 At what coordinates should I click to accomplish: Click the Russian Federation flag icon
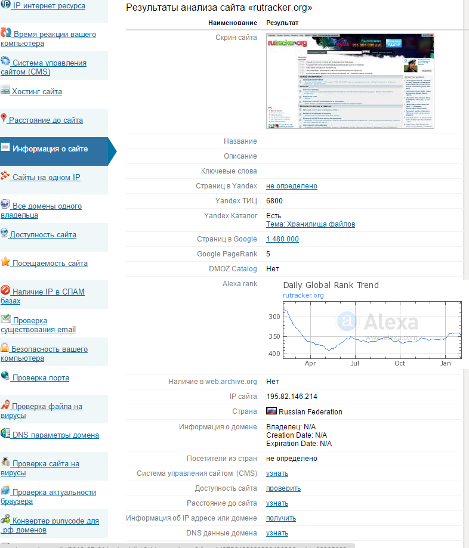(271, 411)
